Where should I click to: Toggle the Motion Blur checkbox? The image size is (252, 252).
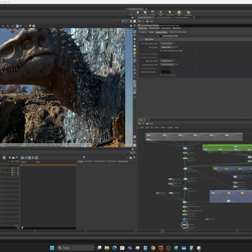pyautogui.click(x=143, y=40)
